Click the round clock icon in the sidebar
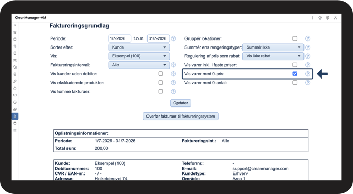 click(x=15, y=102)
